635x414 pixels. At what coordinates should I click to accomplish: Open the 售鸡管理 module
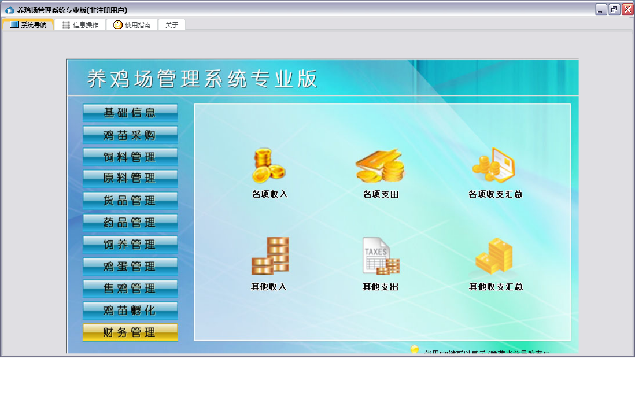pyautogui.click(x=130, y=288)
